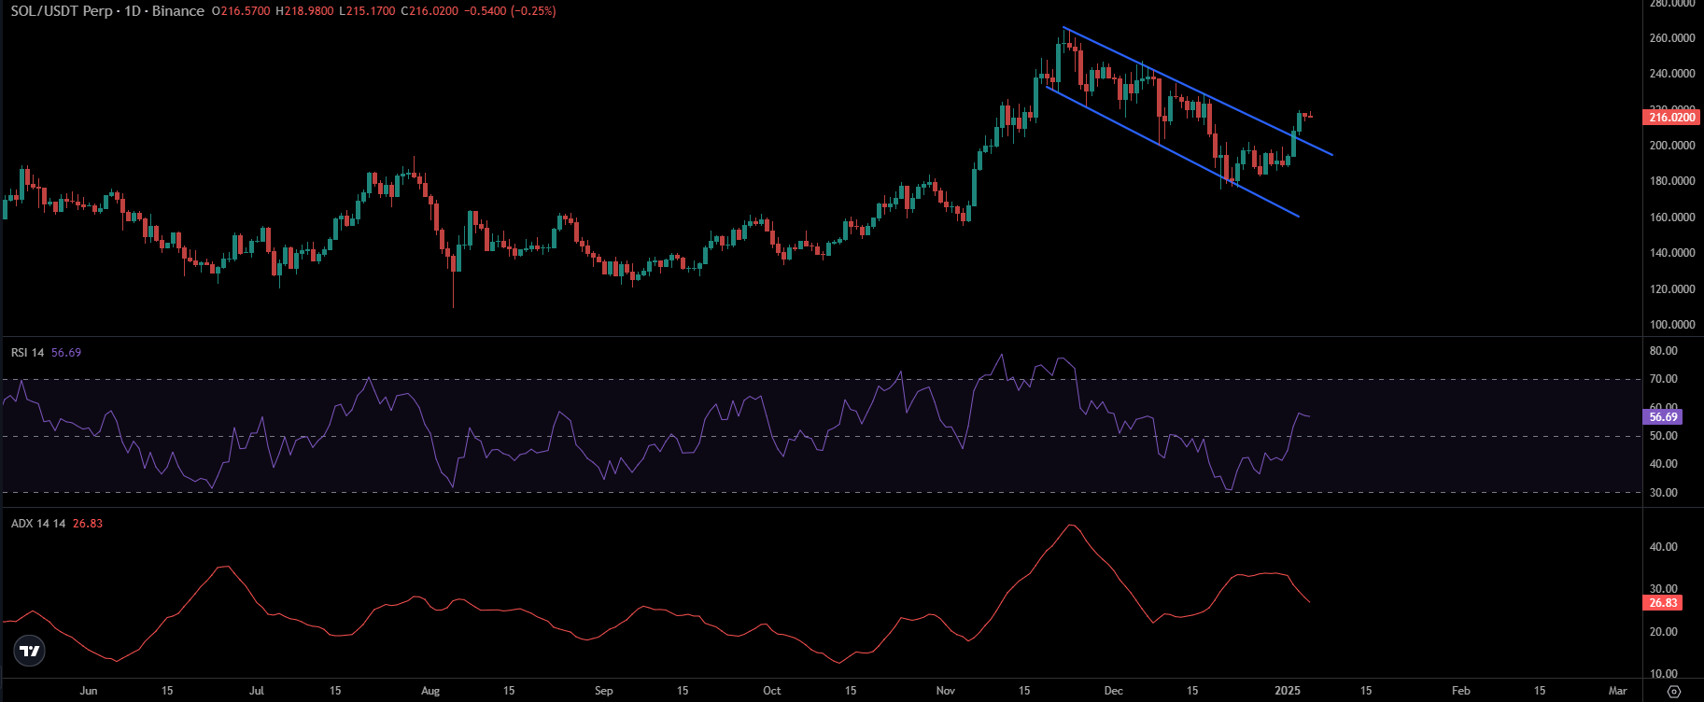
Task: Click the change value −0.5400 (−0.25%)
Action: [x=511, y=11]
